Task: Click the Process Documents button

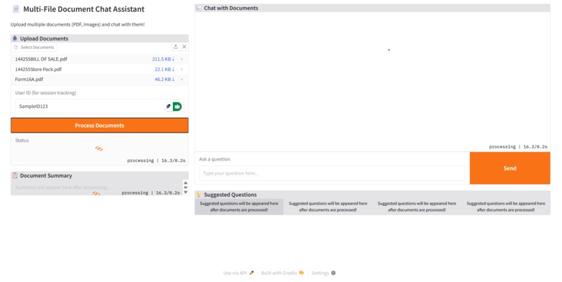Action: tap(99, 126)
